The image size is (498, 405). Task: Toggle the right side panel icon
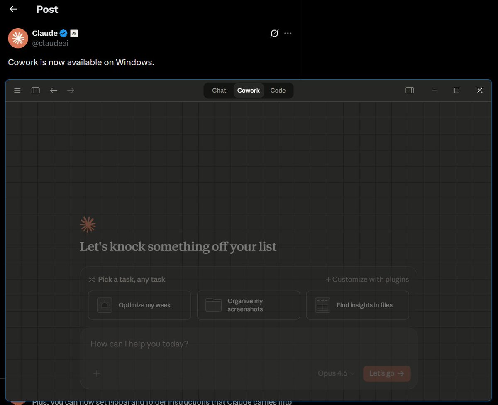coord(410,91)
